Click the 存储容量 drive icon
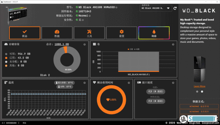This screenshot has width=220, height=125. 6,44
